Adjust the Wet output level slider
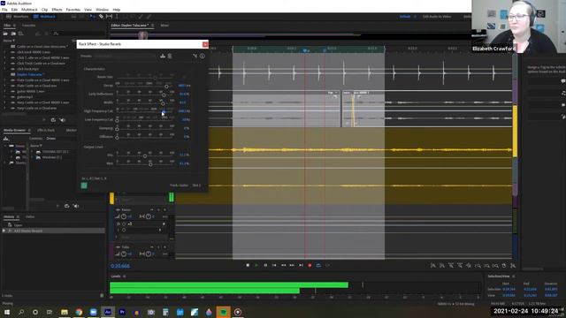The image size is (566, 318). [150, 165]
